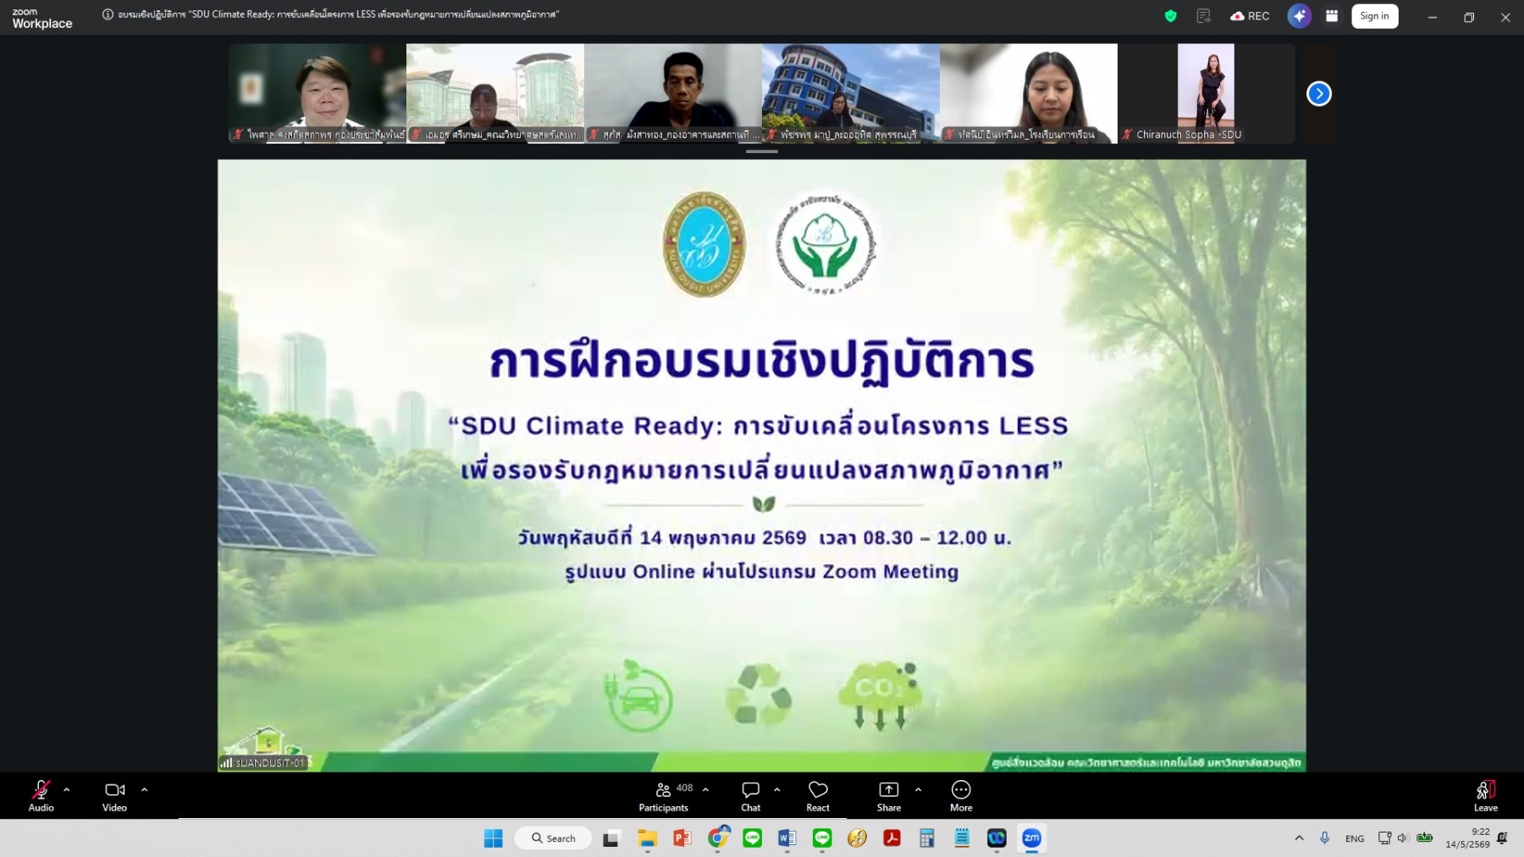Open the Zoom apps grid icon
The image size is (1524, 857).
pos(1332,16)
